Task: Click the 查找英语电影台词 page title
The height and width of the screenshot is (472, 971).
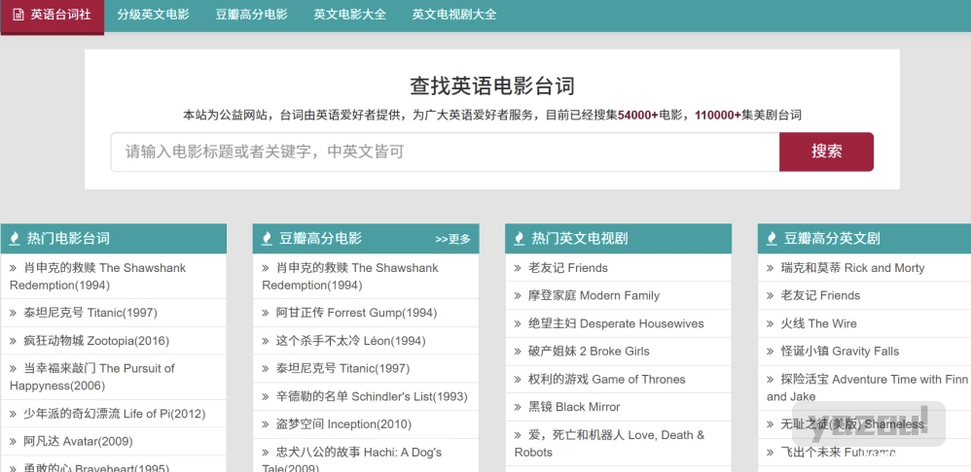Action: [x=492, y=85]
